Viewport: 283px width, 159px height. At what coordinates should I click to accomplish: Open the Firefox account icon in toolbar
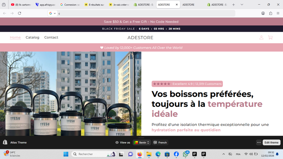[x=263, y=13]
